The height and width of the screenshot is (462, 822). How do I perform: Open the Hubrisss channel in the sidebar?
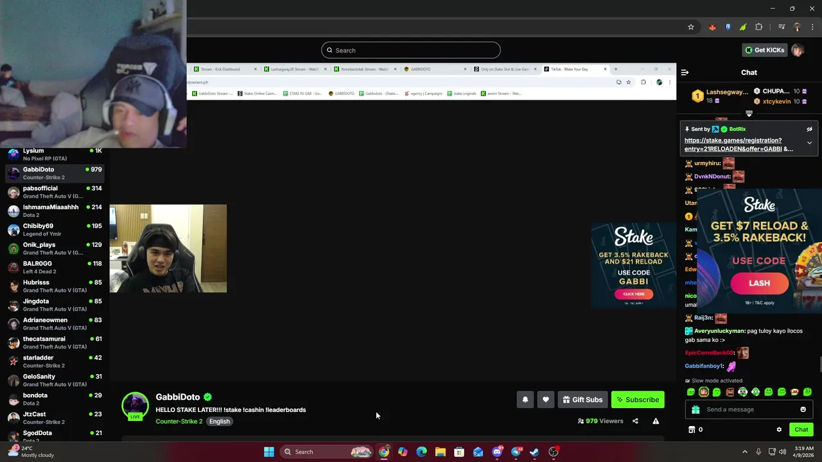tap(55, 286)
